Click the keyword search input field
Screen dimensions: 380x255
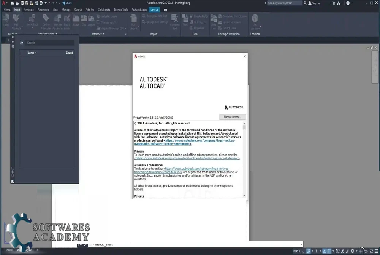pyautogui.click(x=285, y=3)
